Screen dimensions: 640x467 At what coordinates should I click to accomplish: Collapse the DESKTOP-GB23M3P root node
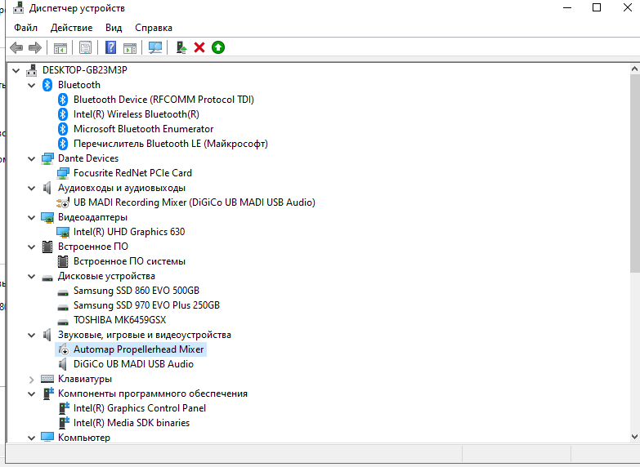coord(16,70)
